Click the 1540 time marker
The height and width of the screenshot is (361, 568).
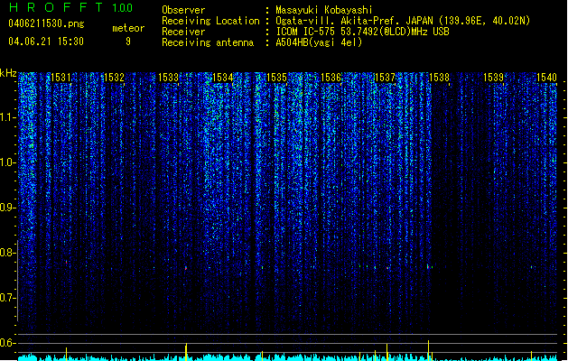point(546,78)
